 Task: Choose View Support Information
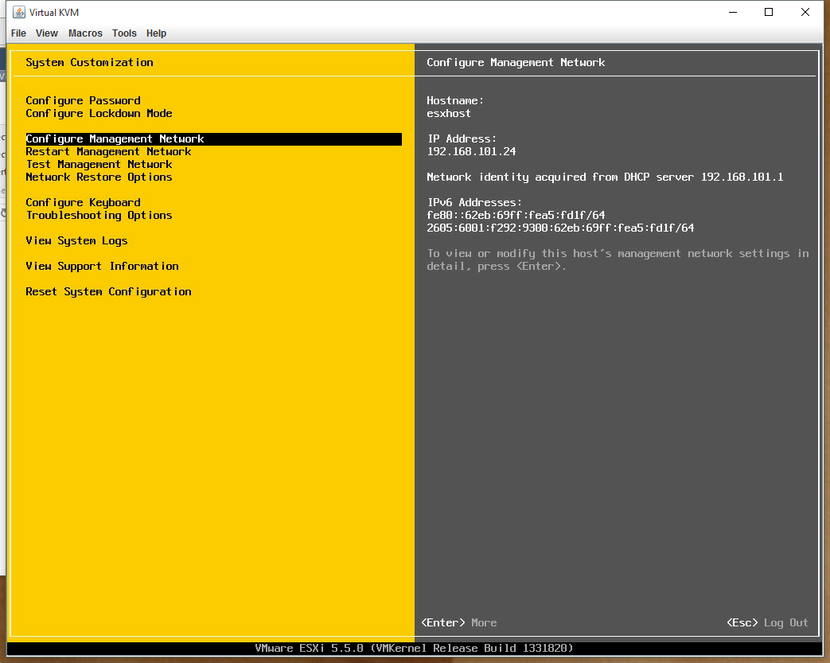coord(102,267)
